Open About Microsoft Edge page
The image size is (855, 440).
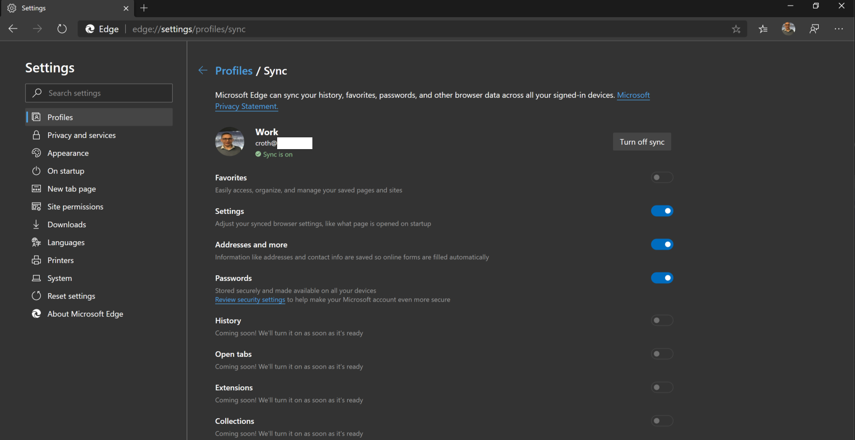(x=85, y=314)
